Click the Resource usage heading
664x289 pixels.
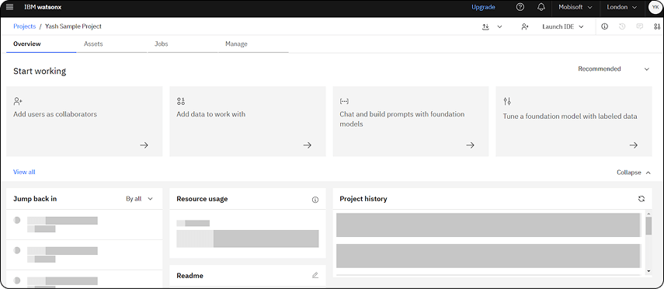(202, 199)
